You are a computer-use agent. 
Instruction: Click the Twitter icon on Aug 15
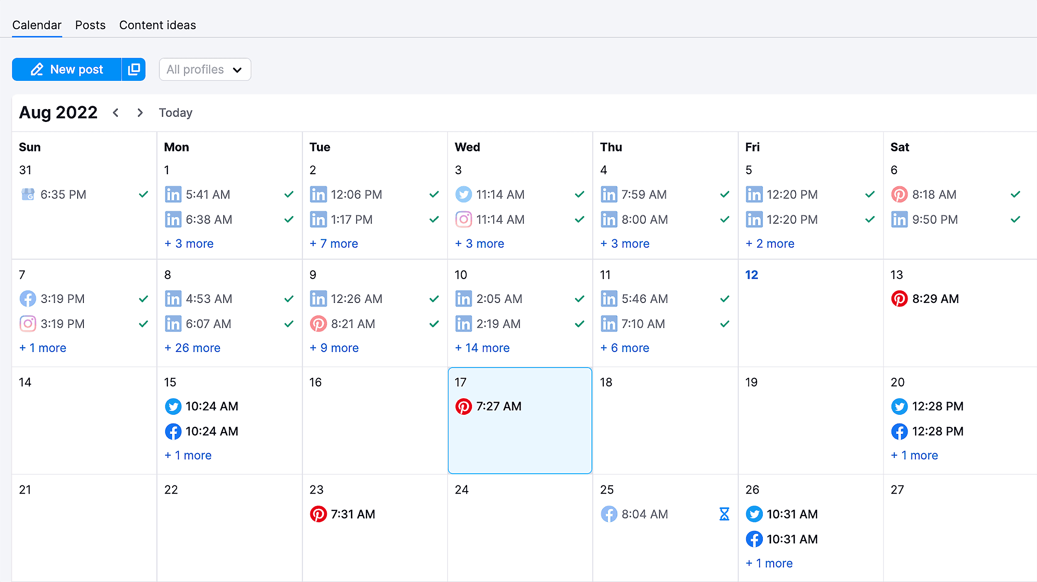173,406
